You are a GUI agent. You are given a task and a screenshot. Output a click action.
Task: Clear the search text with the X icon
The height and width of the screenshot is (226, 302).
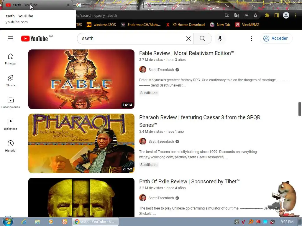pos(188,39)
